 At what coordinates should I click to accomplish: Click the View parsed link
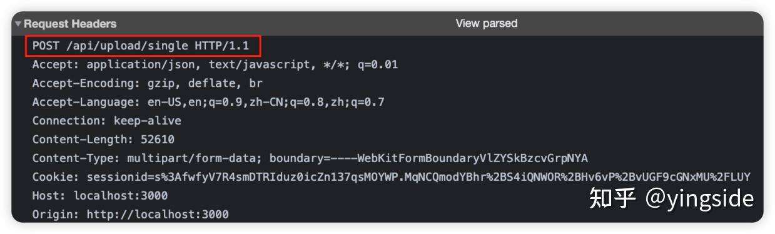[x=486, y=23]
